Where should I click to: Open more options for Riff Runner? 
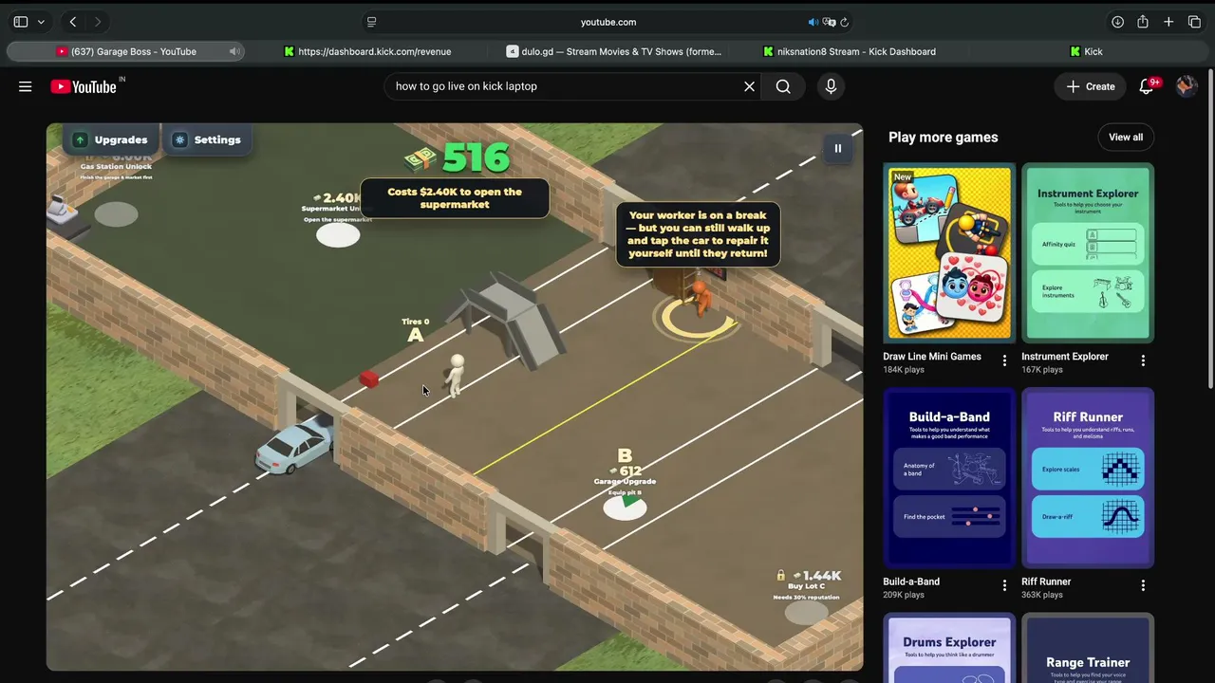(x=1143, y=585)
